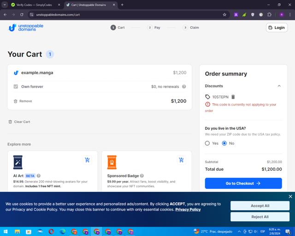Open Microsoft Edge from taskbar
Image resolution: width=295 pixels, height=236 pixels.
pyautogui.click(x=63, y=231)
